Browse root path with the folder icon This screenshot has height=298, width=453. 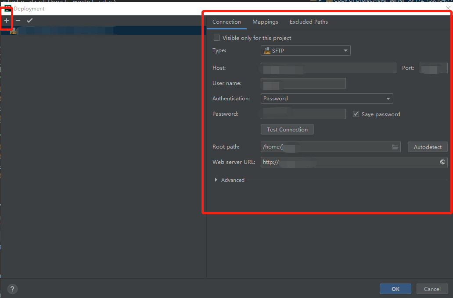tap(395, 147)
